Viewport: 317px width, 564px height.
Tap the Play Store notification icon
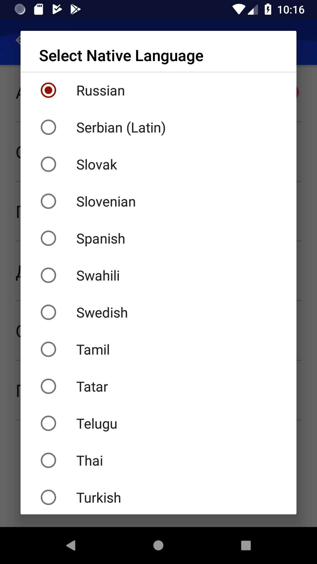click(75, 9)
